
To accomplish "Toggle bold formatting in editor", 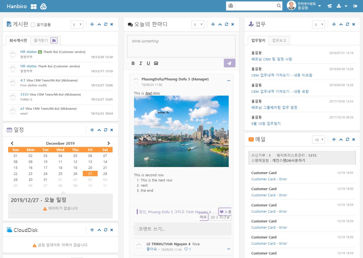I will [x=133, y=63].
